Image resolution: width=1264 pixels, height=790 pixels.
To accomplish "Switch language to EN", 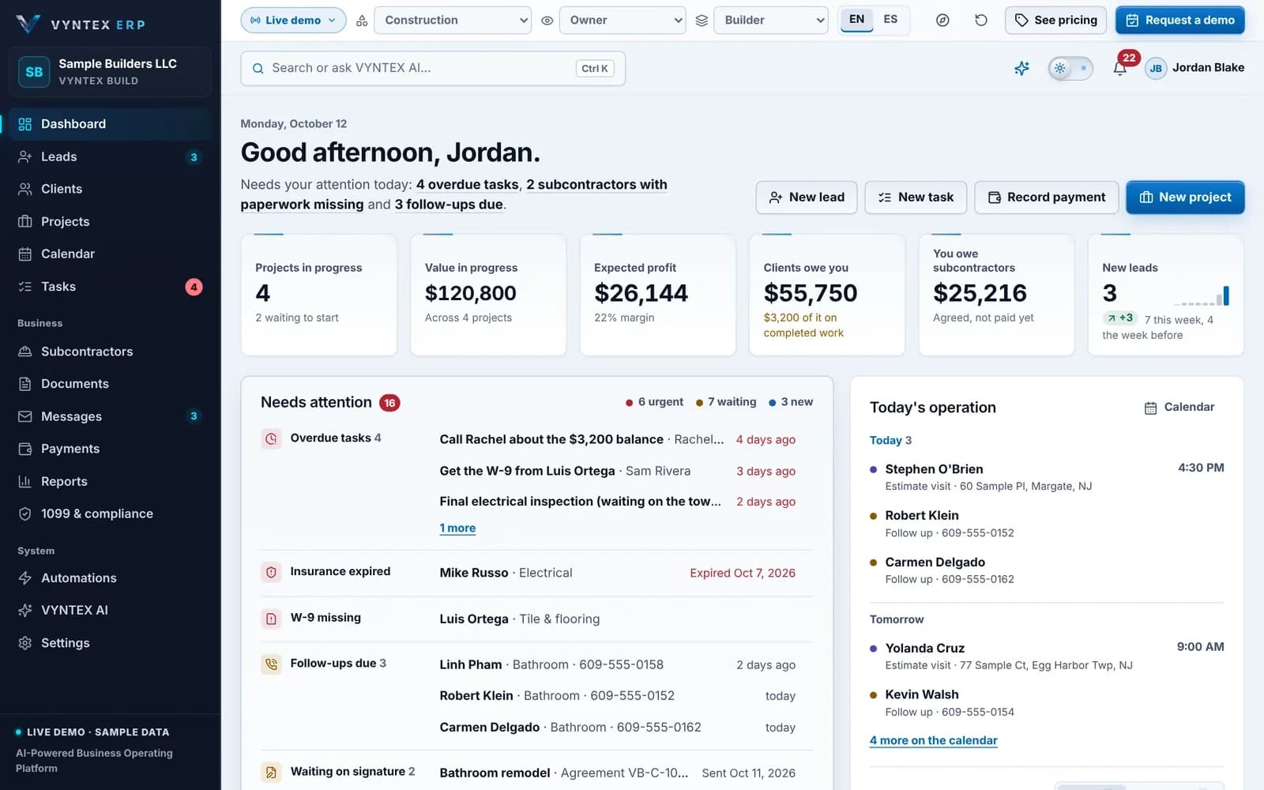I will point(856,20).
